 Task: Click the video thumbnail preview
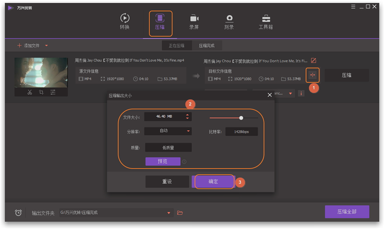[x=41, y=72]
